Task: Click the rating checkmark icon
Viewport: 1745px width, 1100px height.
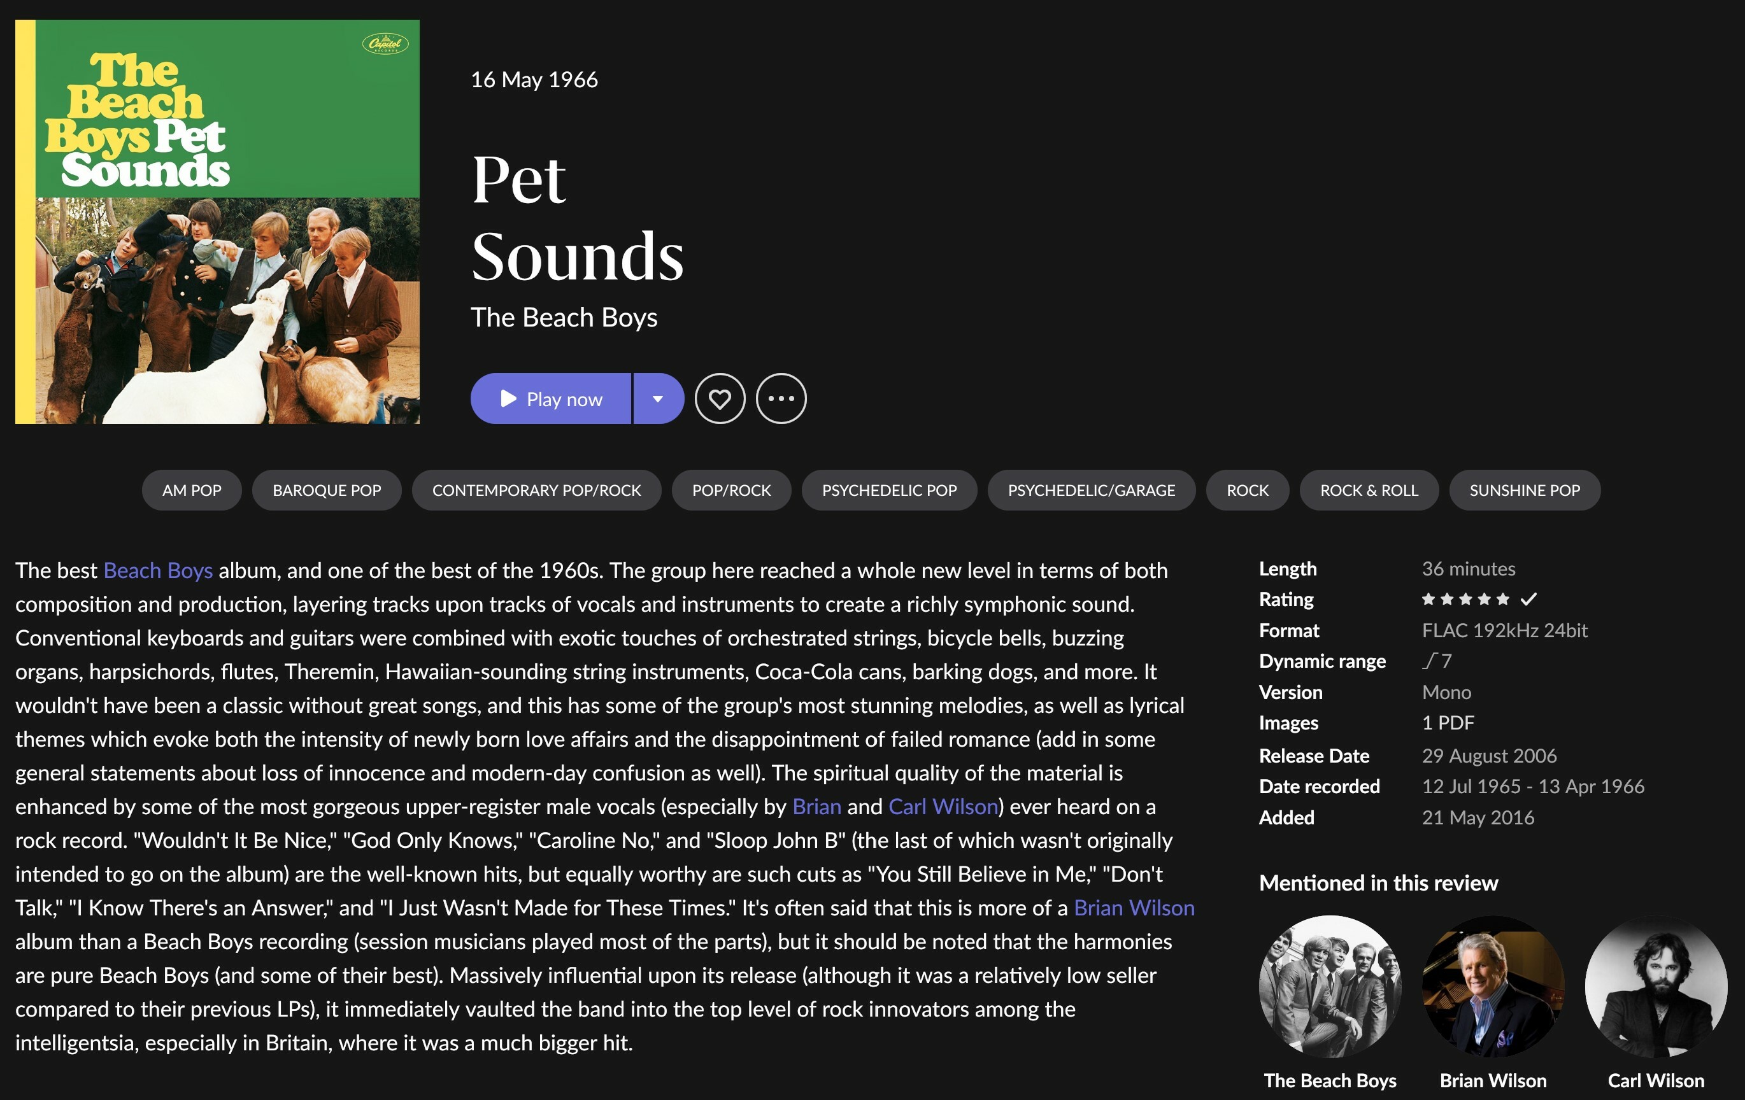Action: coord(1528,599)
